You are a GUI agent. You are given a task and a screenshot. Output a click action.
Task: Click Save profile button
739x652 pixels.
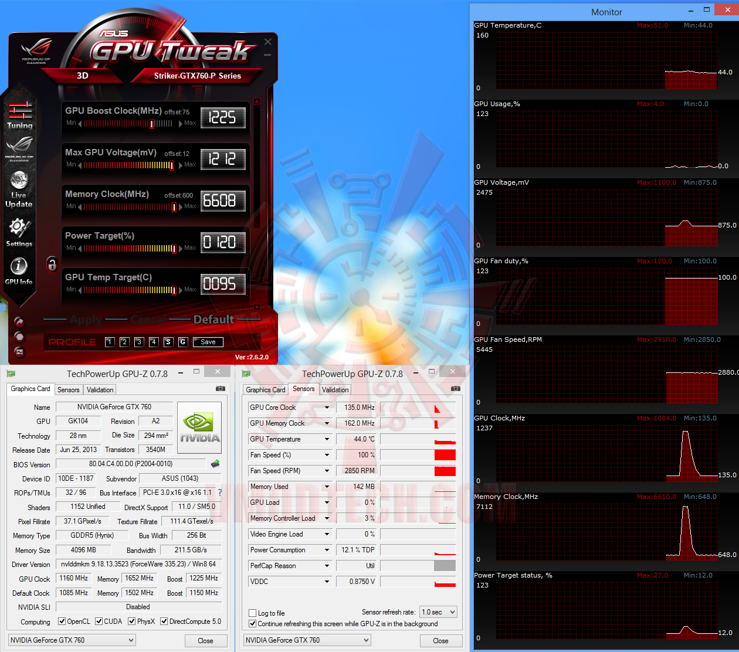pyautogui.click(x=208, y=342)
